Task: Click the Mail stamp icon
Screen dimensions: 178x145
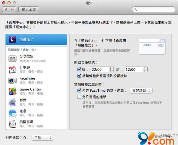Action: click(x=13, y=102)
